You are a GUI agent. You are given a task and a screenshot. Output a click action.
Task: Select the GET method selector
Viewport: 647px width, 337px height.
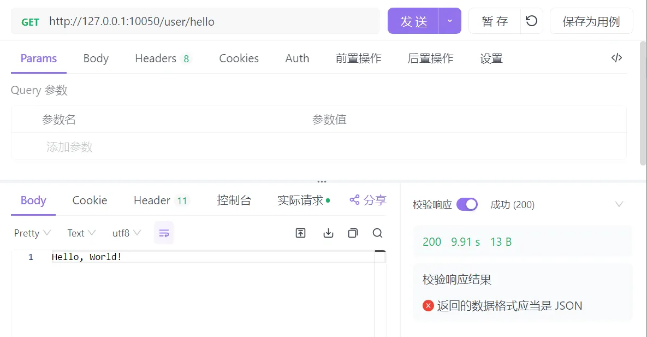[30, 22]
